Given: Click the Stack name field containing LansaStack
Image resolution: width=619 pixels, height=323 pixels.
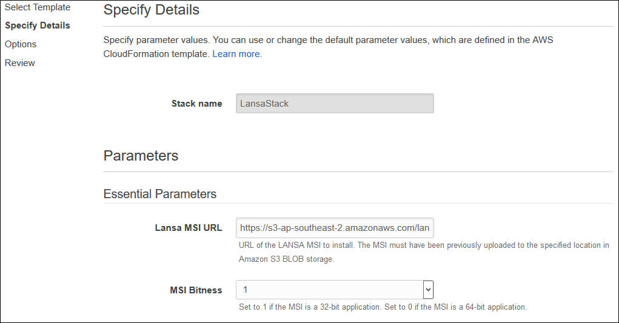Looking at the screenshot, I should [x=335, y=104].
